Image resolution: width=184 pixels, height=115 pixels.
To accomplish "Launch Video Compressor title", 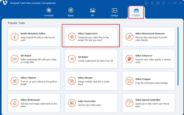I will coord(88,34).
